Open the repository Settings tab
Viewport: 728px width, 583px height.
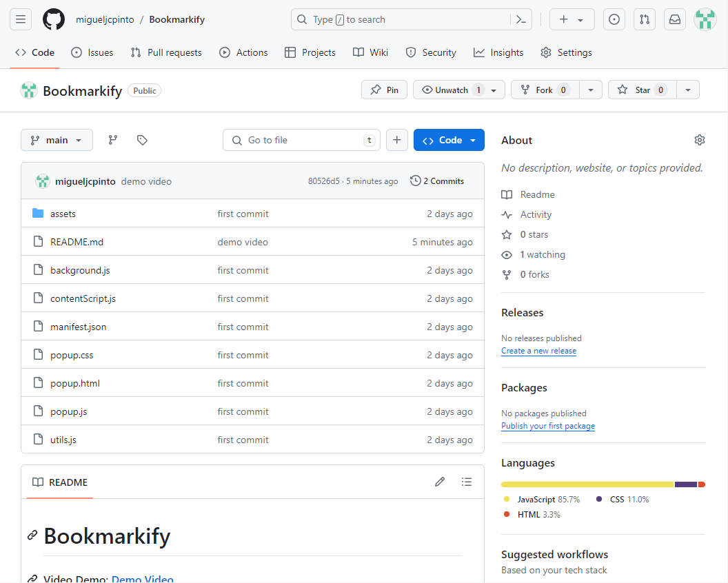567,52
